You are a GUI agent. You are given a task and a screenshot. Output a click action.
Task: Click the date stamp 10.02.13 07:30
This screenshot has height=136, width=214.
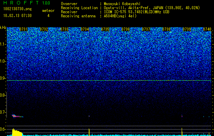click(x=17, y=16)
